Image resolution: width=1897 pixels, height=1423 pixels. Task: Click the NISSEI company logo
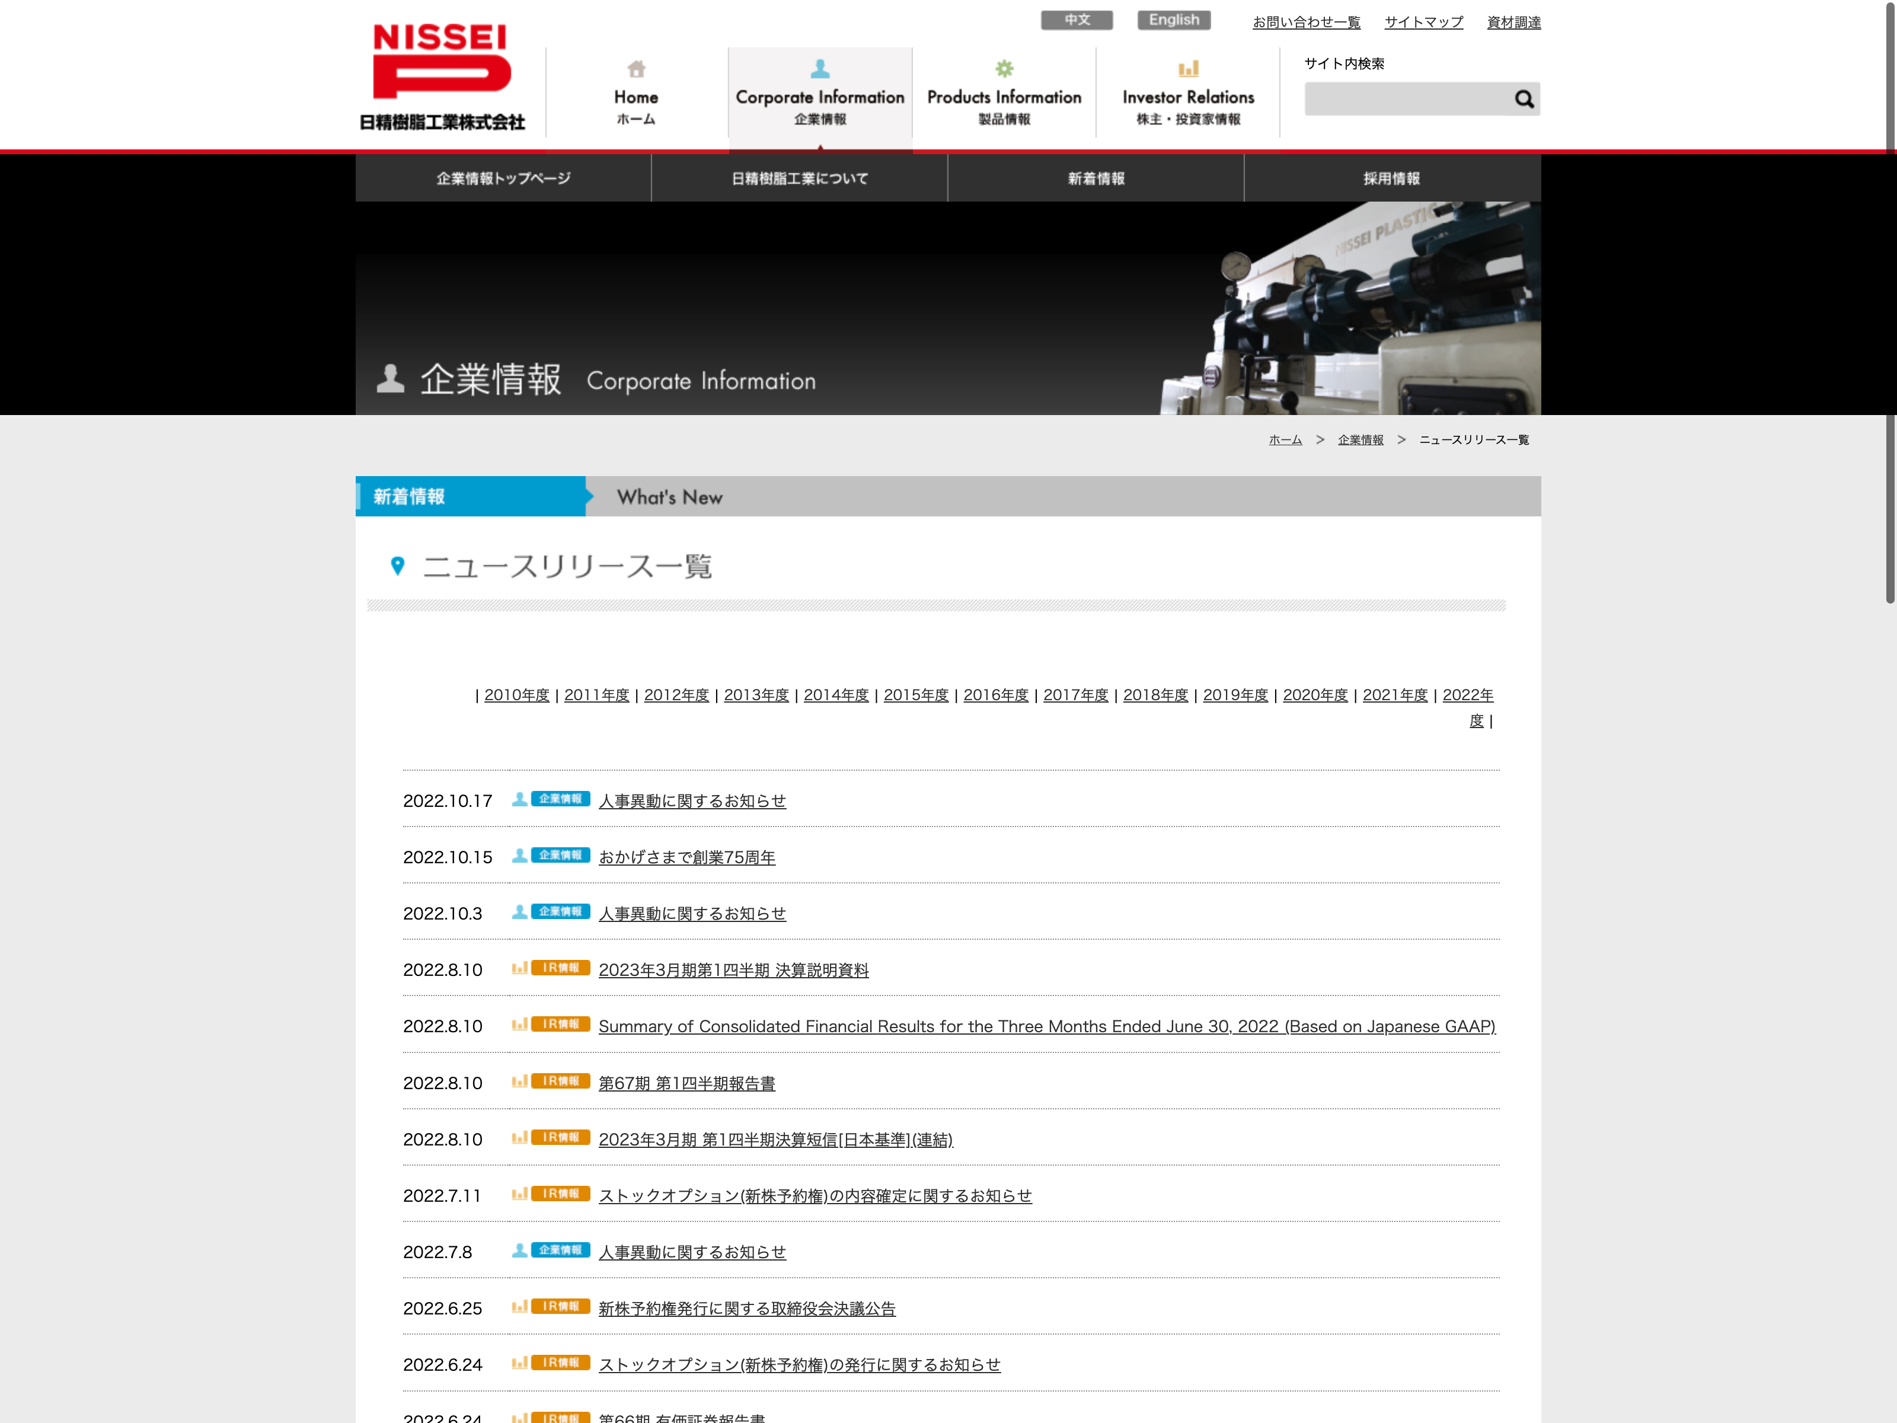tap(442, 75)
